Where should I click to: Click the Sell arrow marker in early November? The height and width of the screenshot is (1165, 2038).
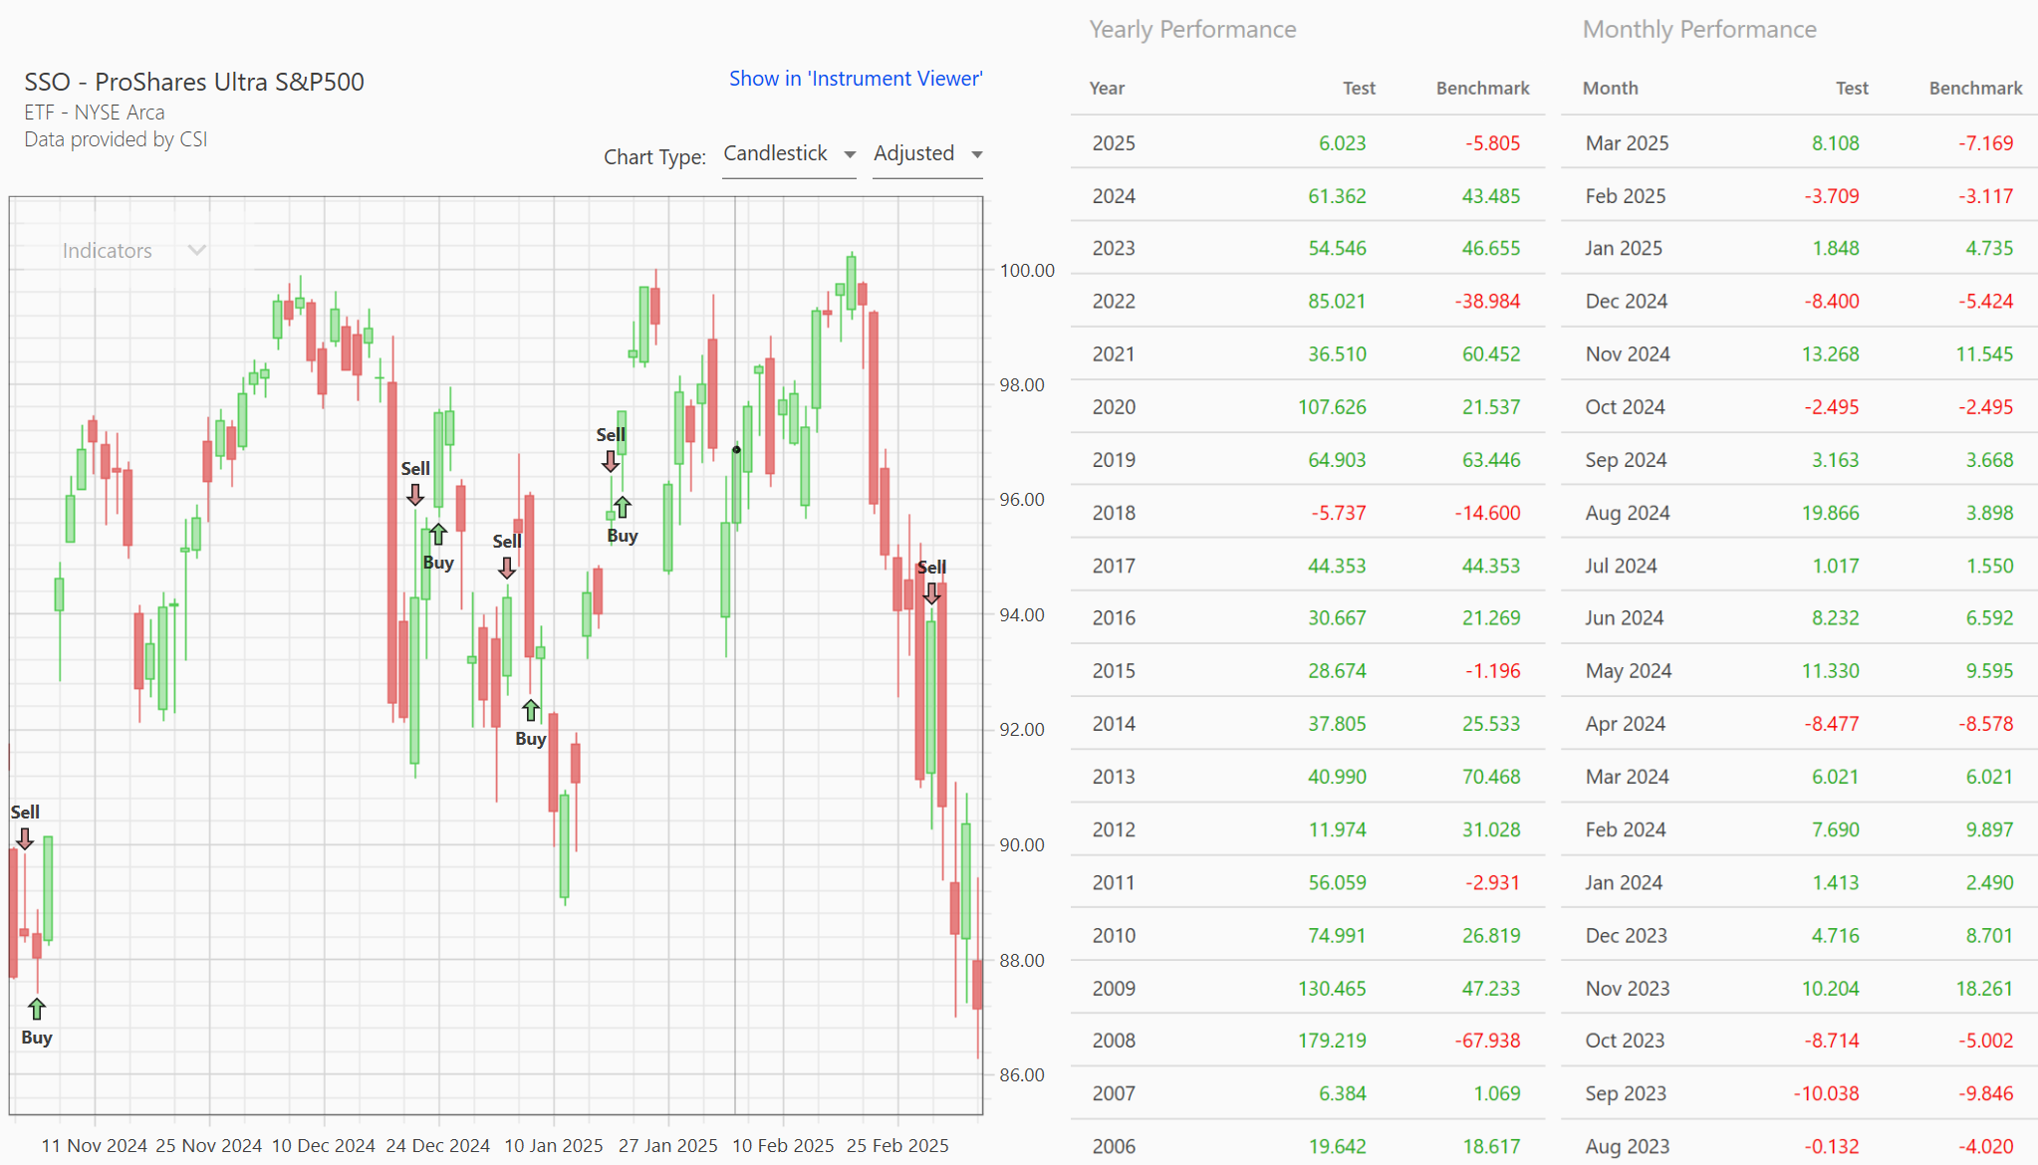25,839
